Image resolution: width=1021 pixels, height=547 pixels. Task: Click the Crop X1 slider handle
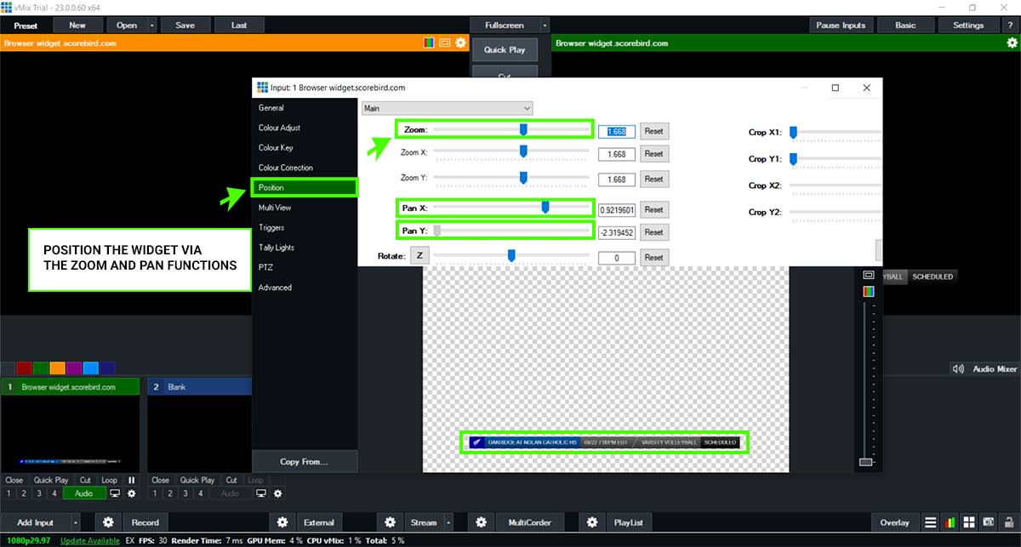click(793, 133)
